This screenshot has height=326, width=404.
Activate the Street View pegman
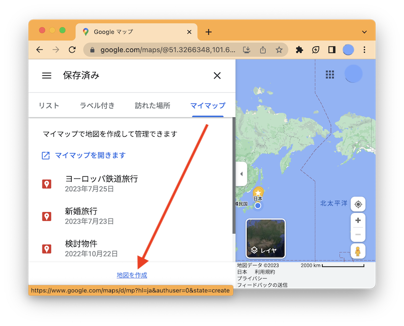click(358, 251)
